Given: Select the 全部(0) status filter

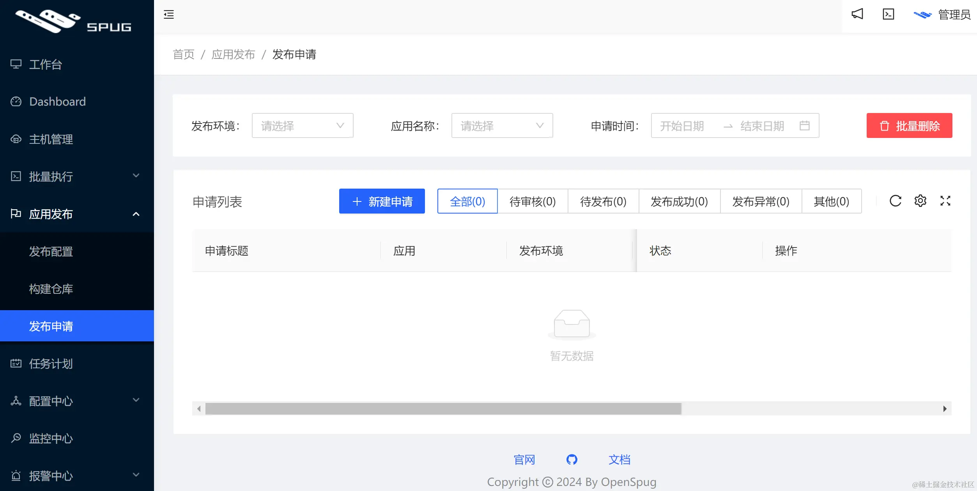Looking at the screenshot, I should tap(467, 201).
